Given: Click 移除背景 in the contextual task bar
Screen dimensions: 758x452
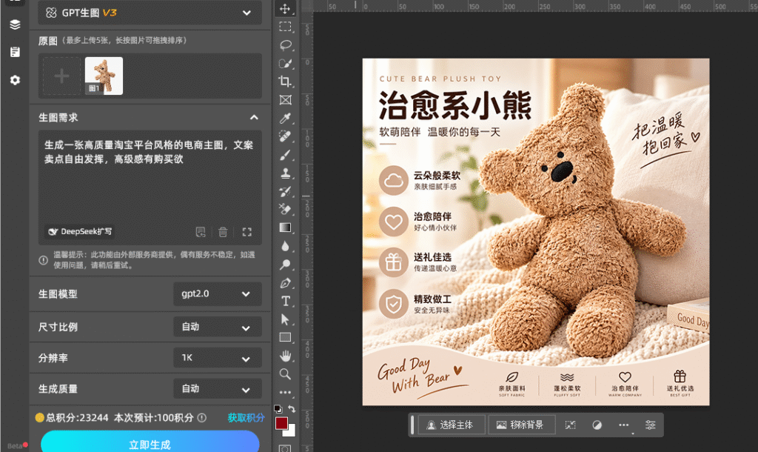Looking at the screenshot, I should click(521, 425).
